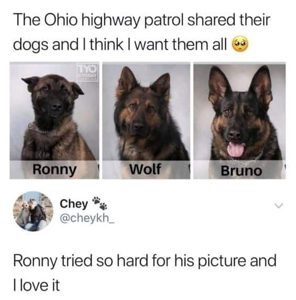This screenshot has height=300, width=296.
Task: Click the paw prints emoji beside Chey
Action: point(100,203)
